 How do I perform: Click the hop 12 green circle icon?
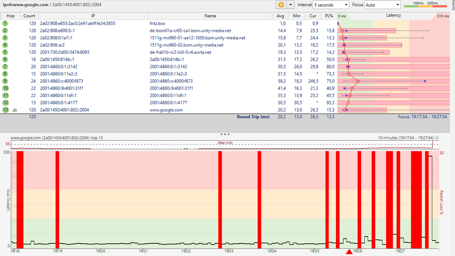pyautogui.click(x=5, y=102)
